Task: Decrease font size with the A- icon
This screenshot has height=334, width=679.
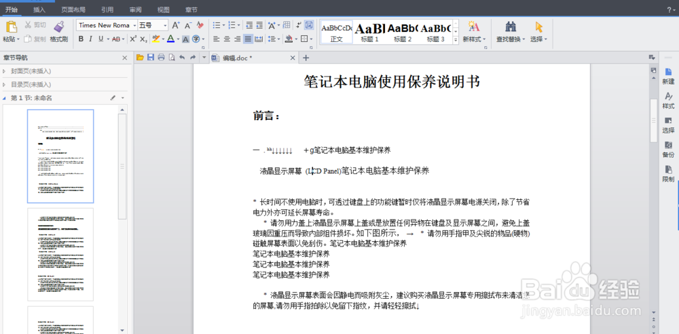Action: tap(188, 25)
